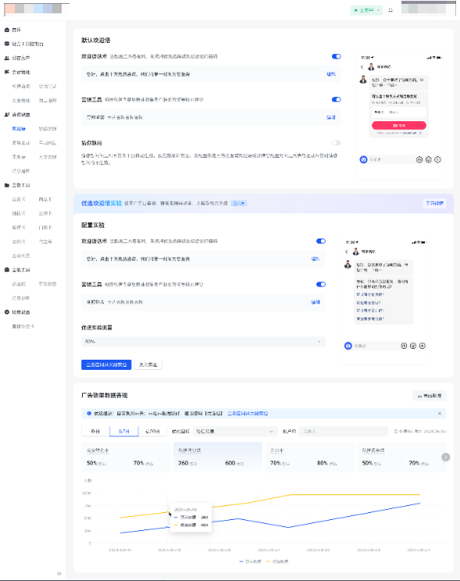Screen dimensions: 460x581
Task: Click rightmost plus icon in experiment phone preview
Action: point(423,346)
